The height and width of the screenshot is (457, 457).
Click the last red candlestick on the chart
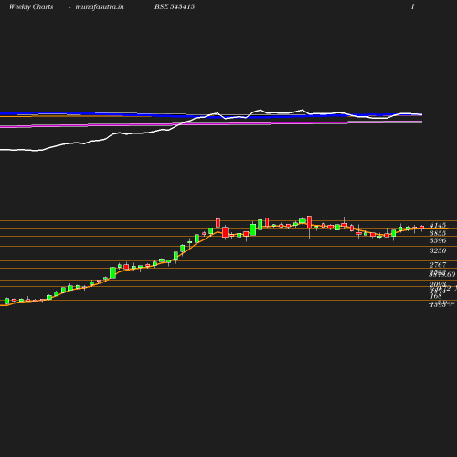click(x=422, y=228)
